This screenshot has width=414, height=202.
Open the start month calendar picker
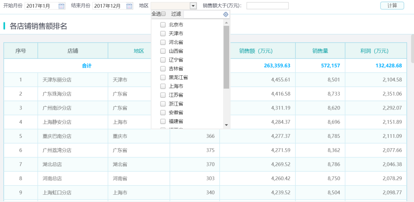62,6
